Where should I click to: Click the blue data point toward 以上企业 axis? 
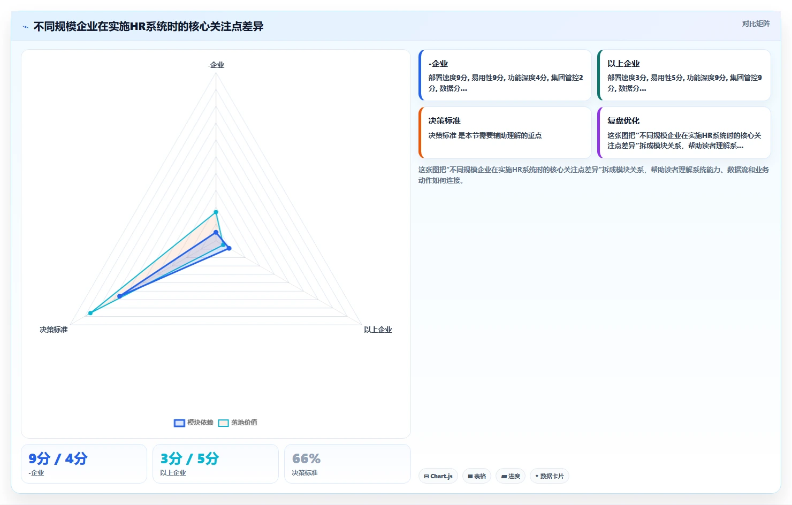pyautogui.click(x=229, y=248)
